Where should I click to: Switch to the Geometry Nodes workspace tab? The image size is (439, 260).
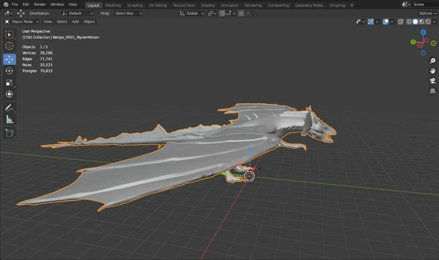[x=309, y=5]
